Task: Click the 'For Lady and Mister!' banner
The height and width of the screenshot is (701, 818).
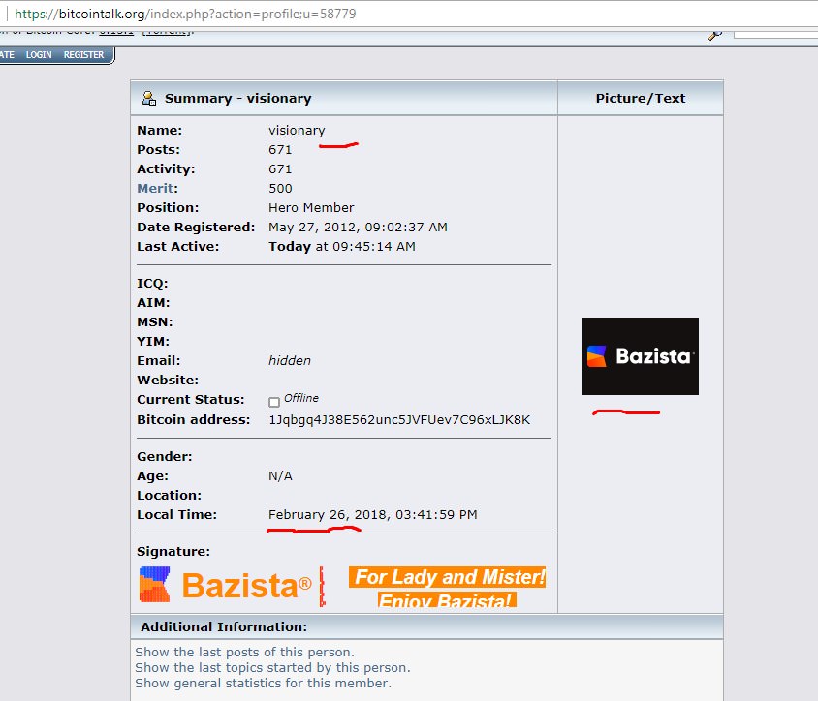Action: pyautogui.click(x=447, y=577)
